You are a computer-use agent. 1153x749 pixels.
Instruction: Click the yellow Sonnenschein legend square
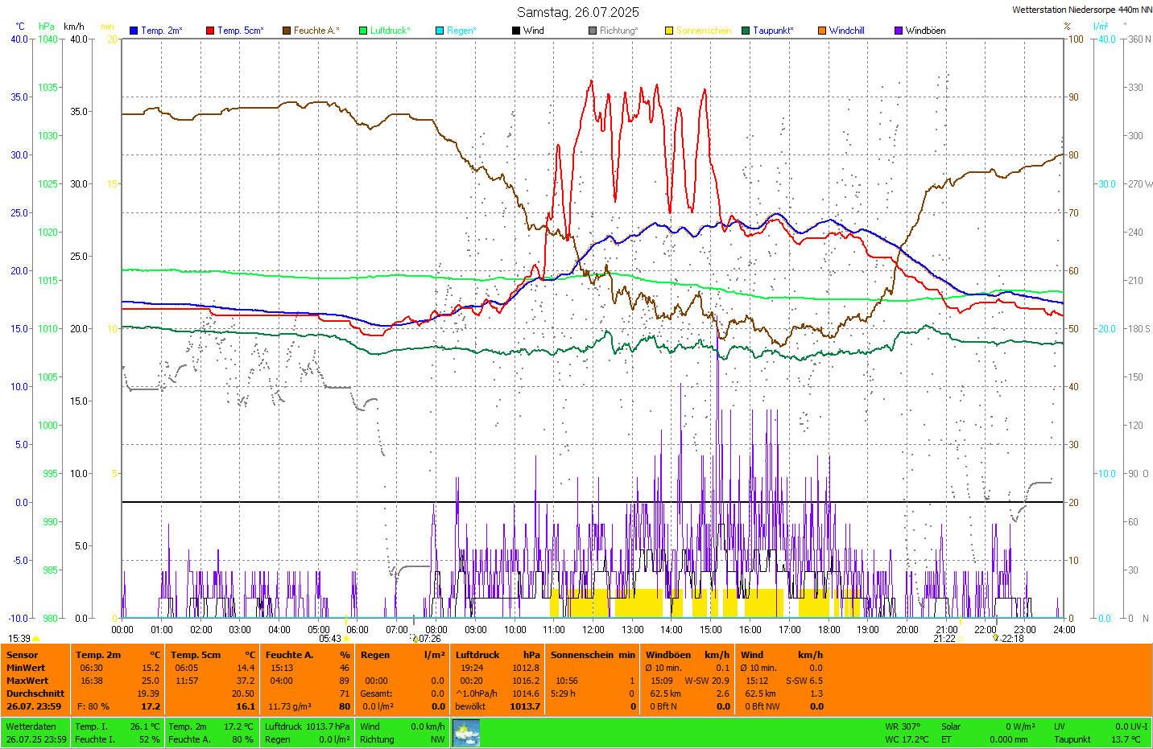click(669, 31)
